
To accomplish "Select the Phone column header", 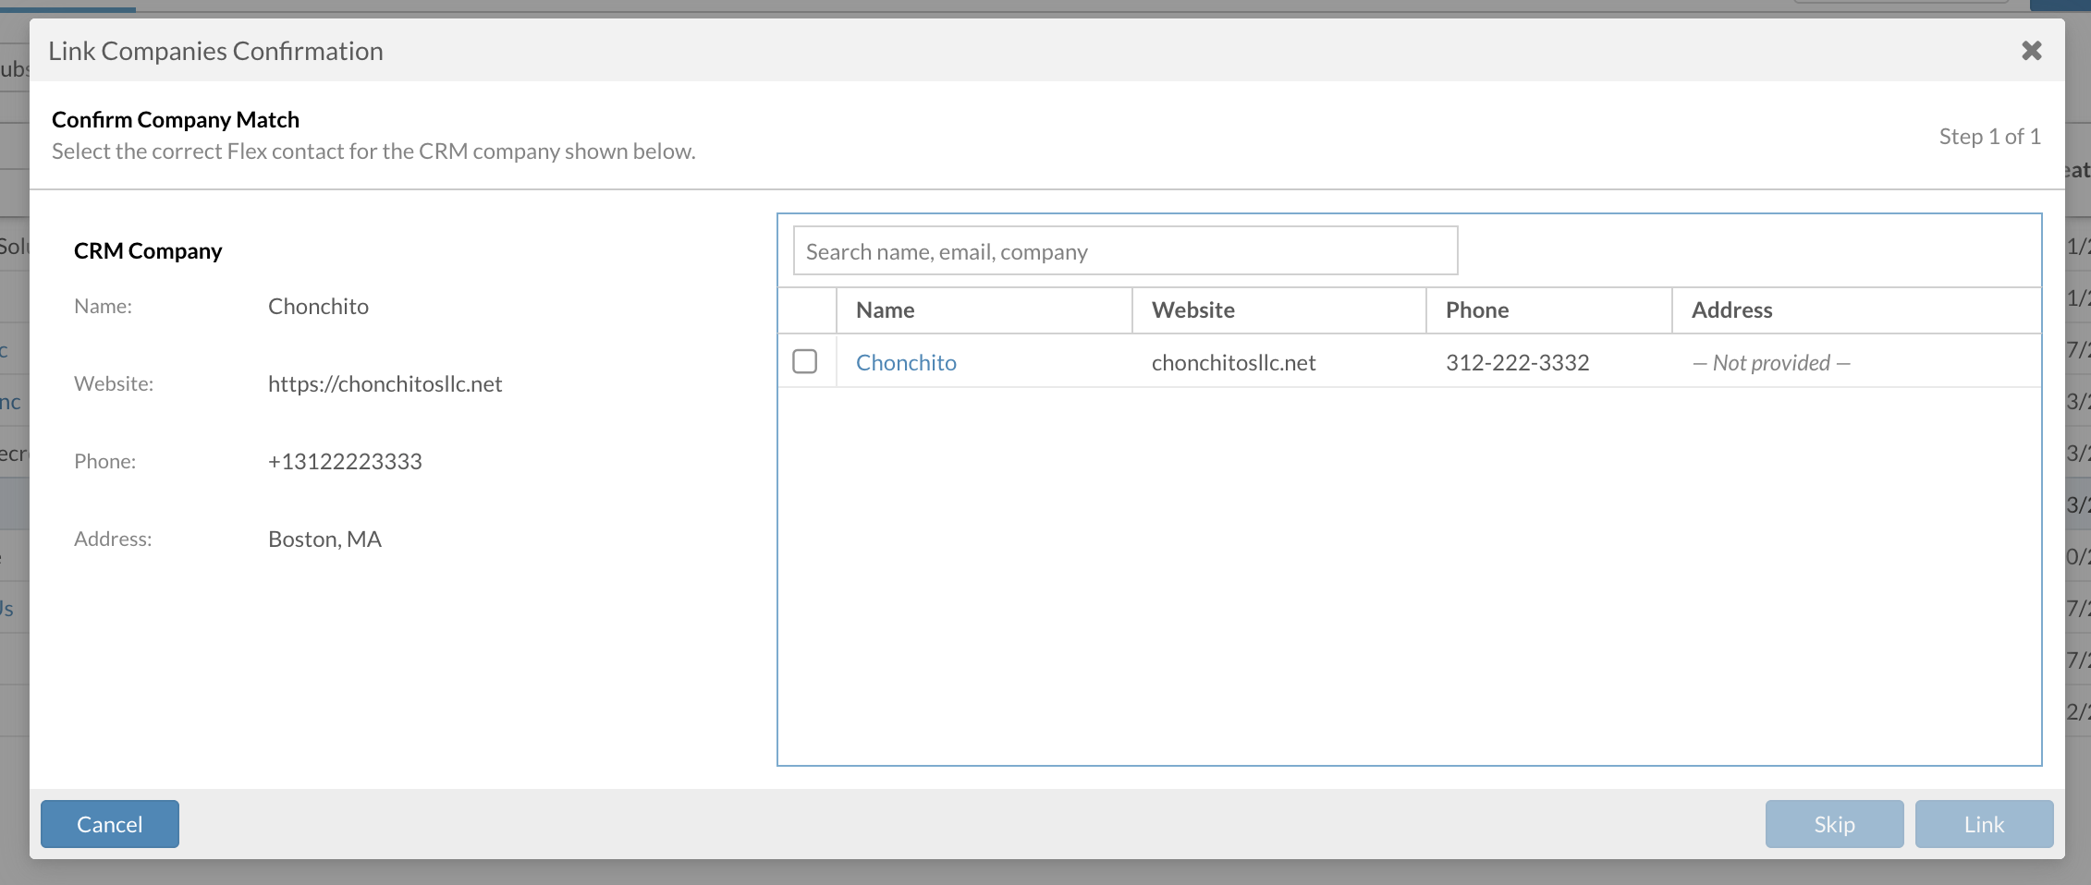I will click(1476, 310).
